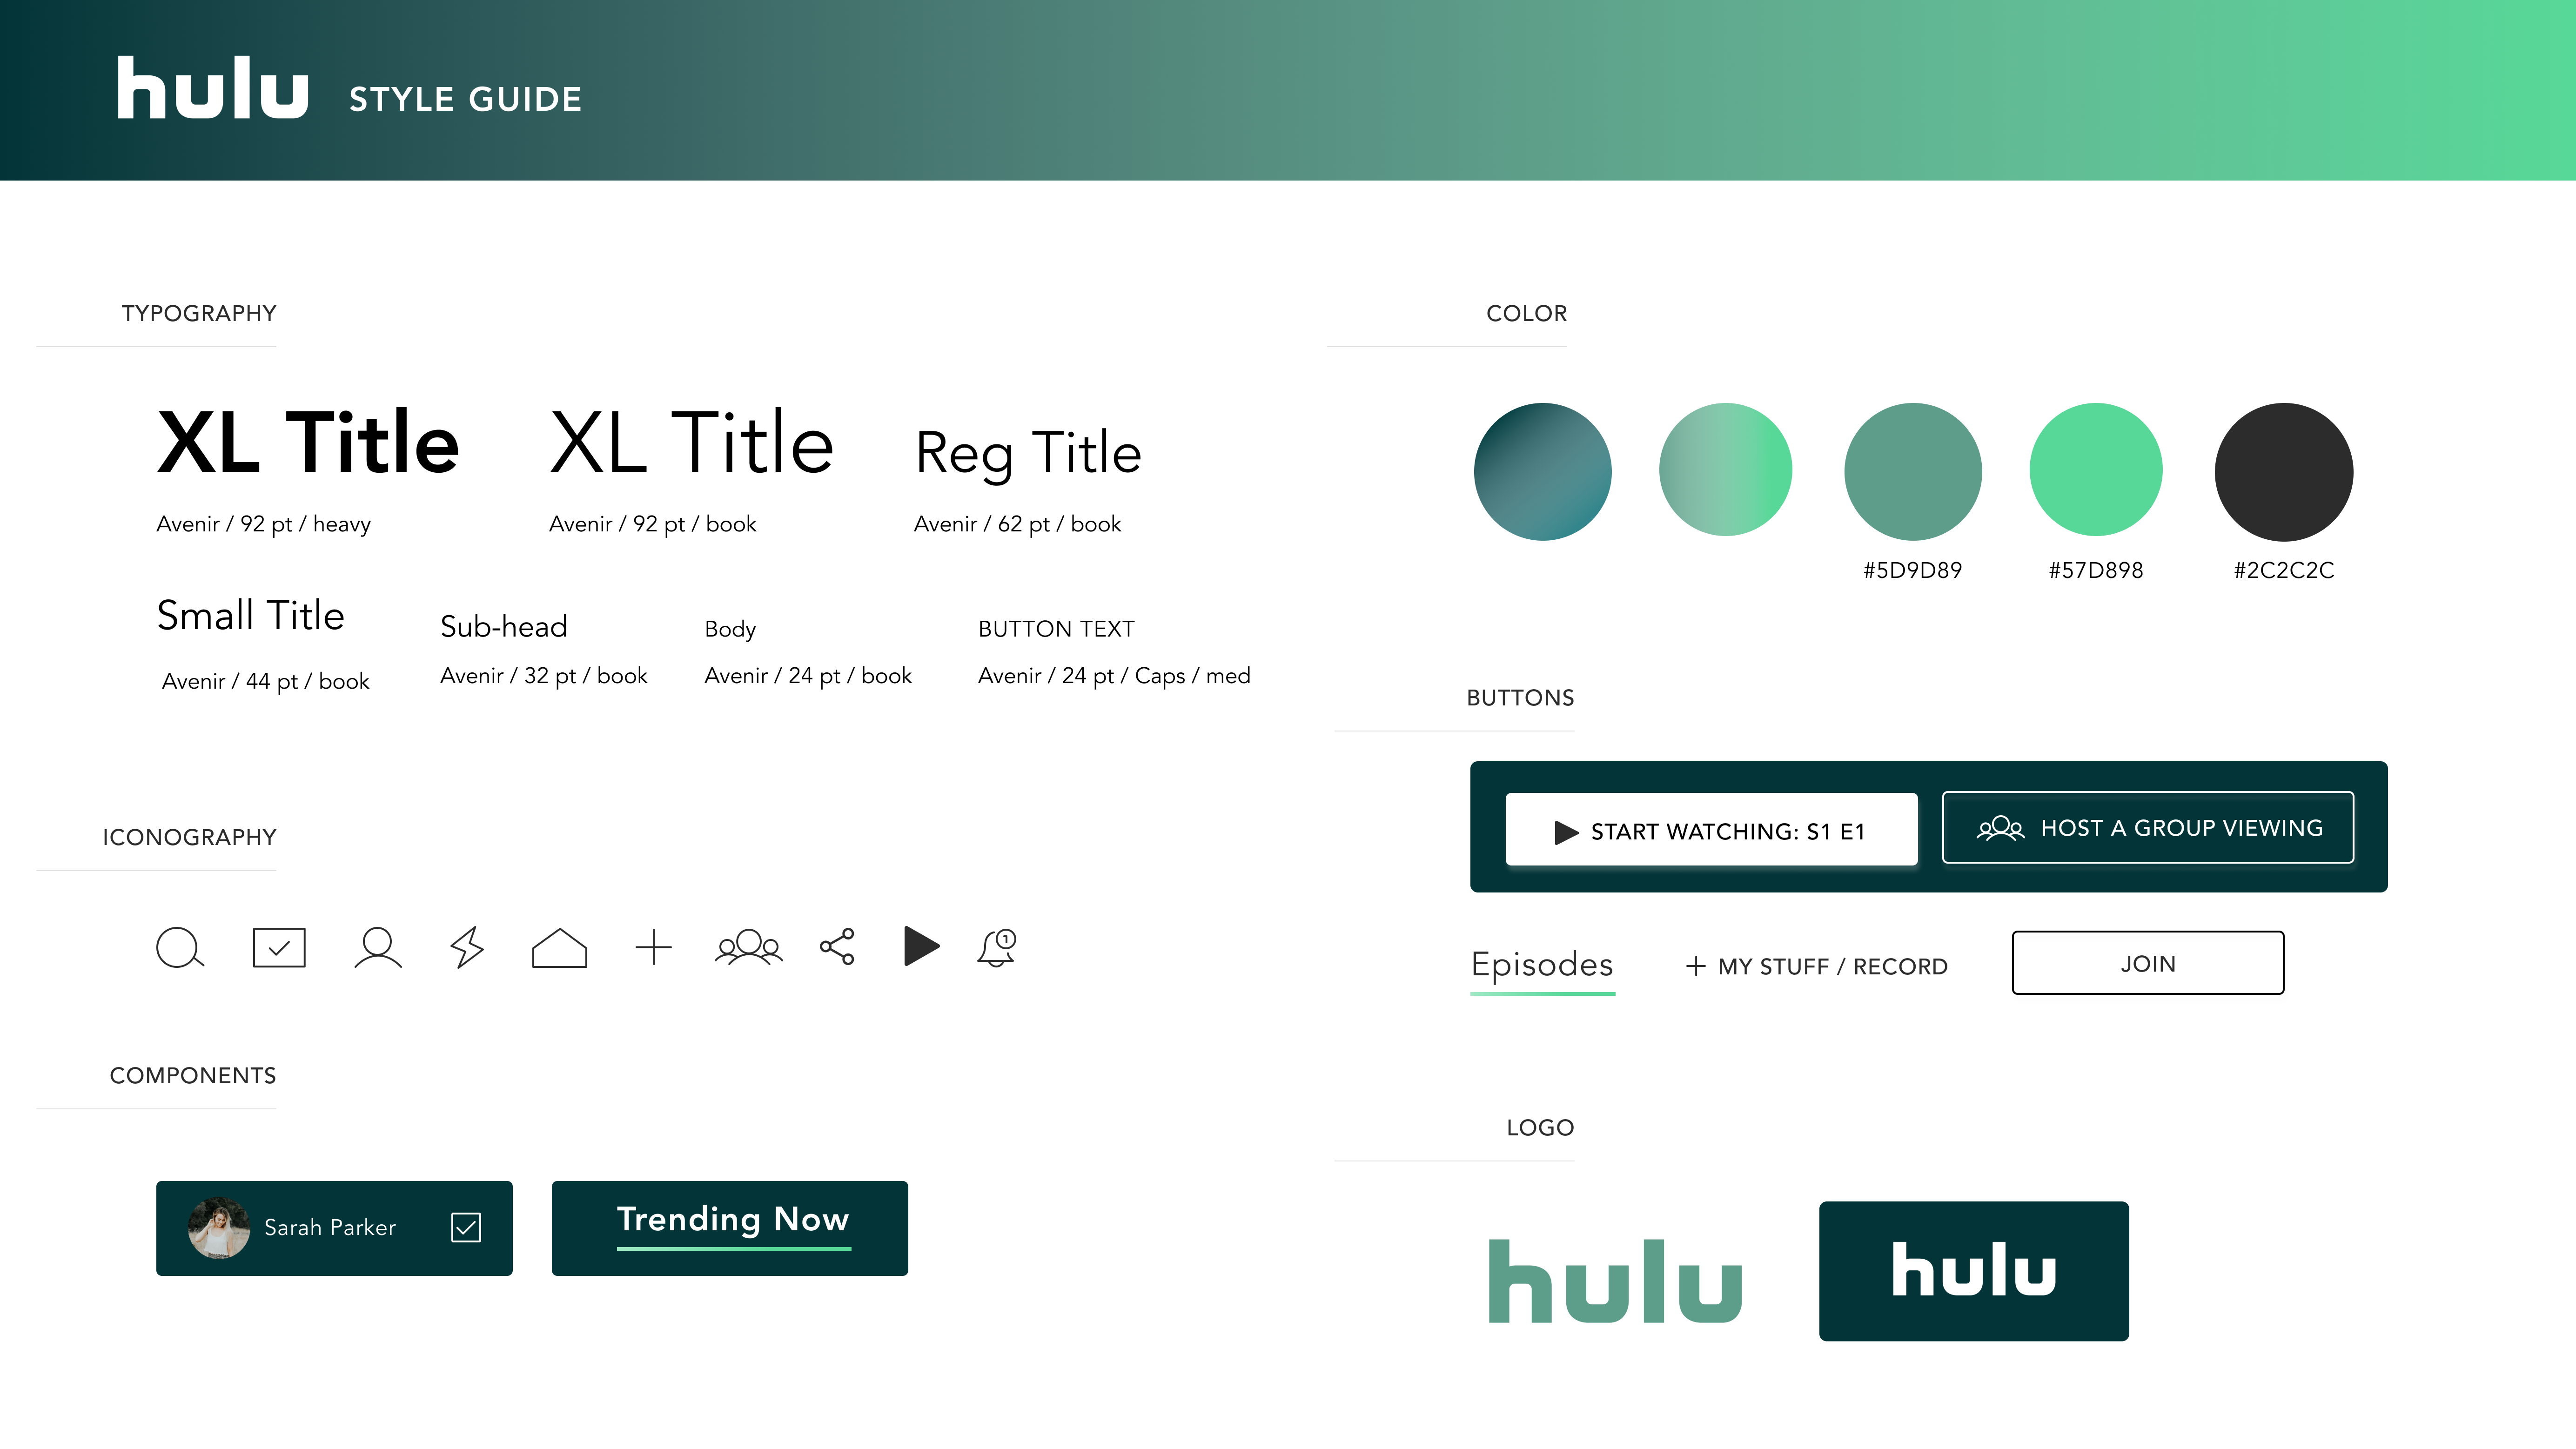Click the share icon
This screenshot has height=1449, width=2576.
coord(838,946)
